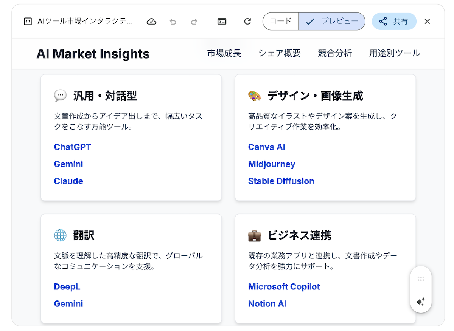Click the code file icon beside the title

28,22
